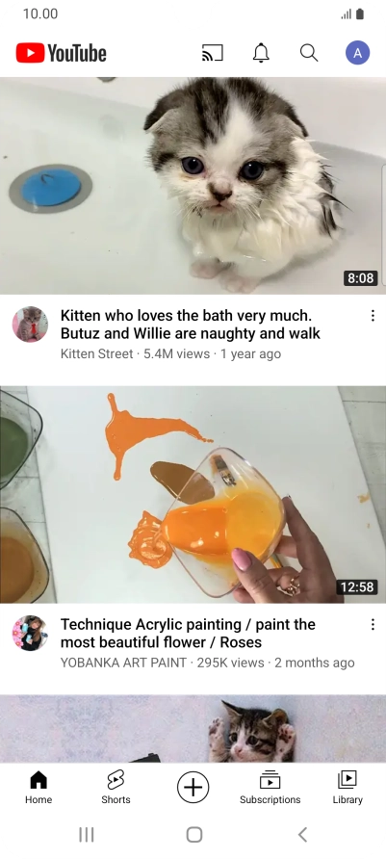Open the notifications bell

261,53
